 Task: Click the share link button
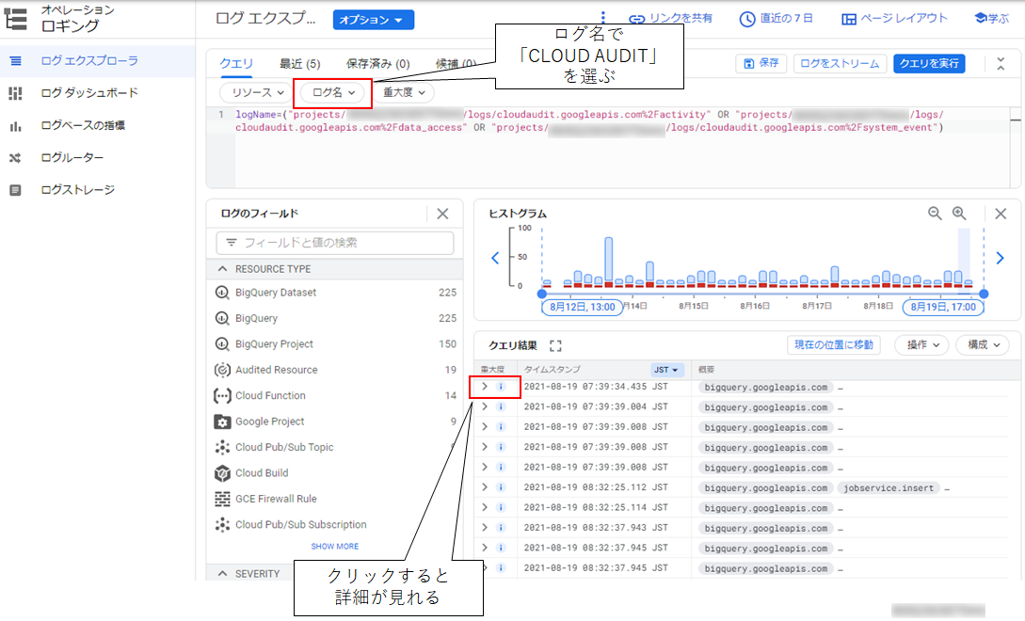[671, 18]
